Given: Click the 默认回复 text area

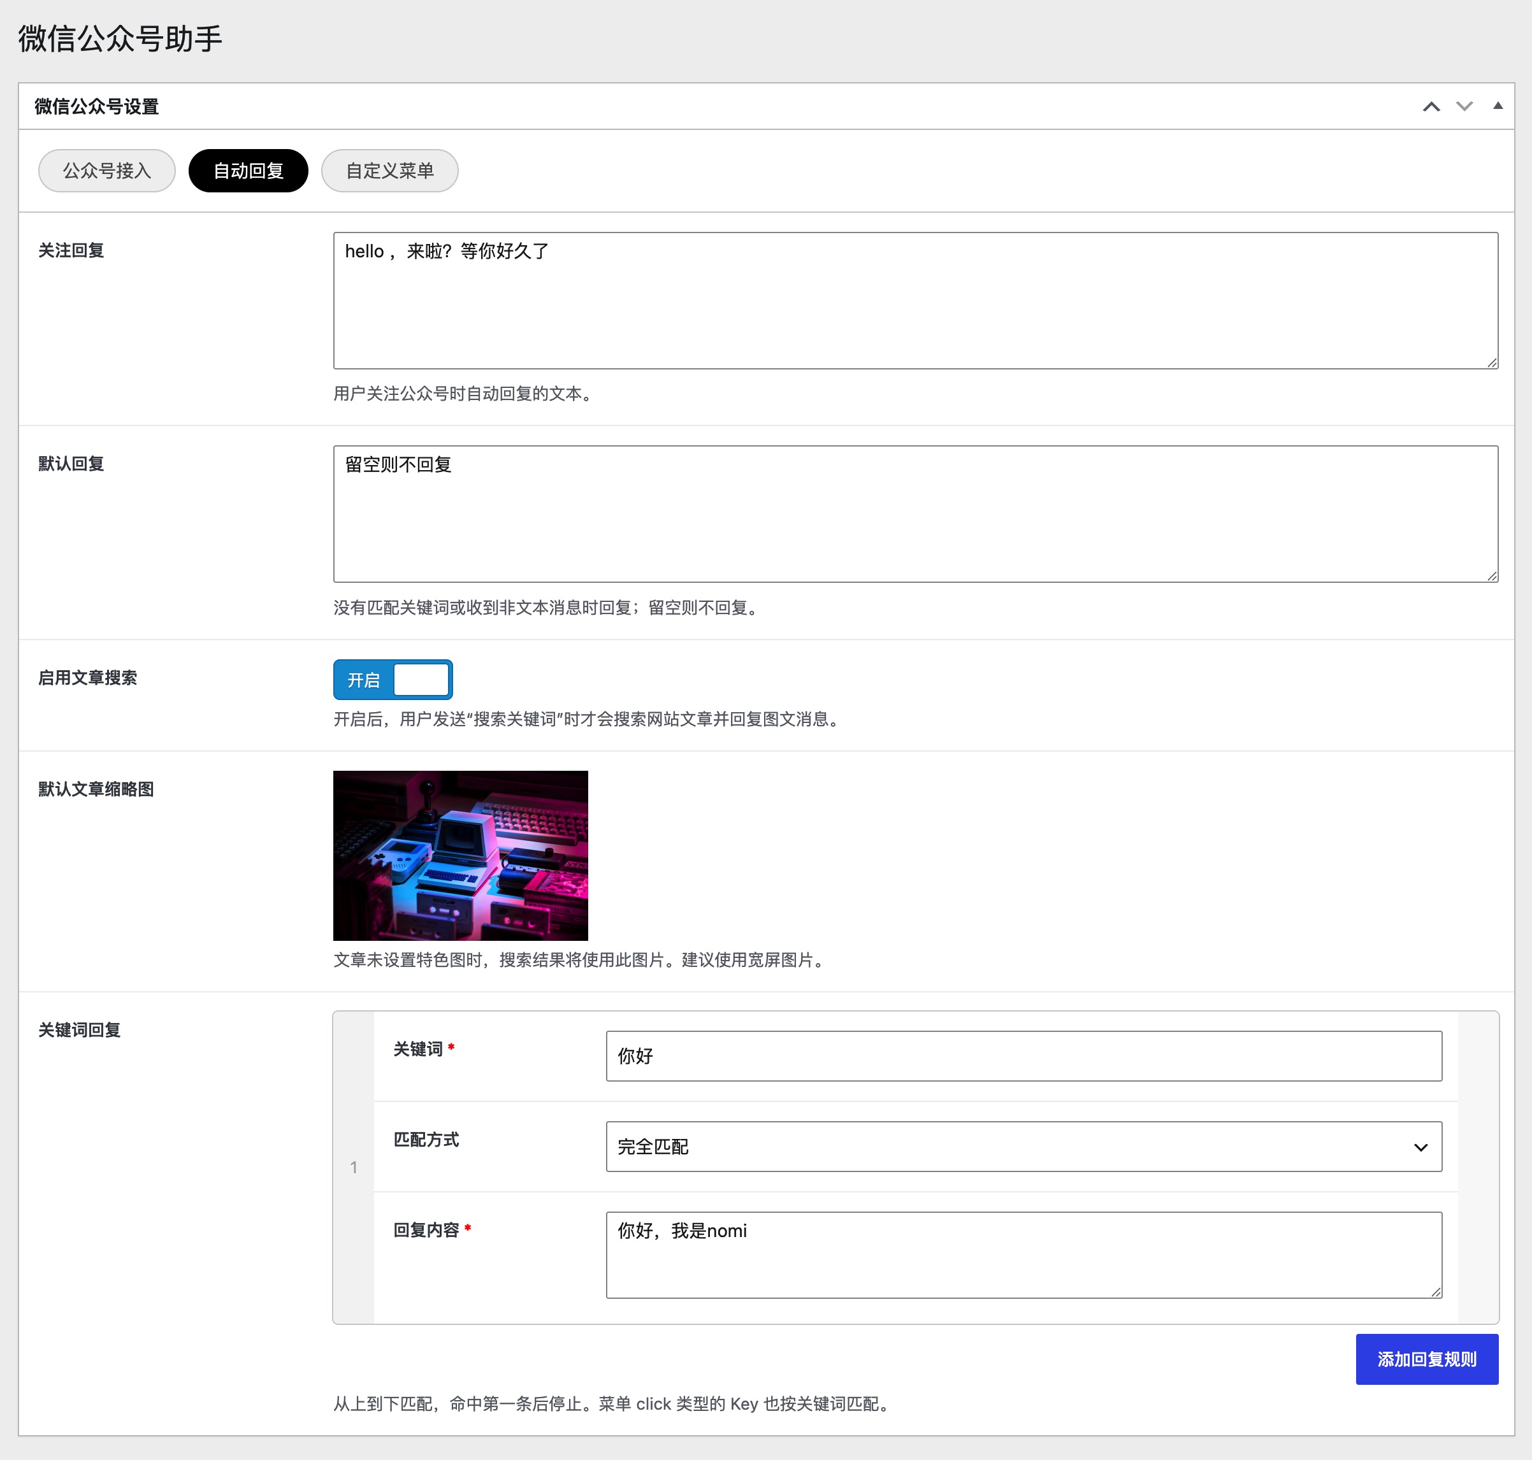Looking at the screenshot, I should [x=916, y=513].
